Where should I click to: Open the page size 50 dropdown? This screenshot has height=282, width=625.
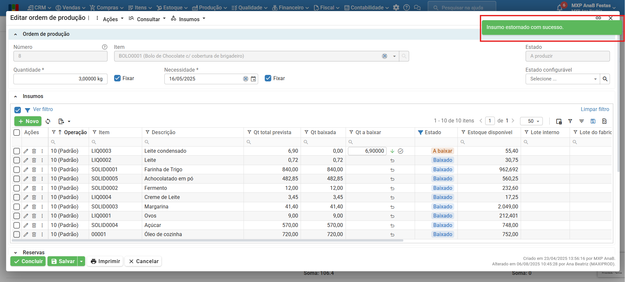click(x=531, y=121)
